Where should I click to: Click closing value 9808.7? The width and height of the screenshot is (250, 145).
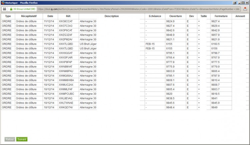pyautogui.click(x=215, y=85)
